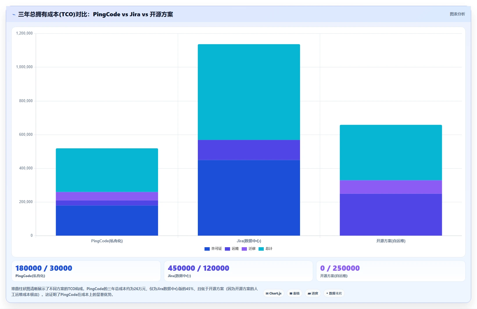Select the Jira 运维 indigo bar segment
This screenshot has height=309, width=477.
[249, 150]
